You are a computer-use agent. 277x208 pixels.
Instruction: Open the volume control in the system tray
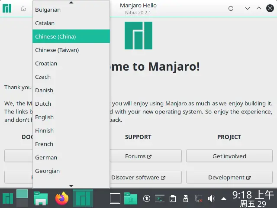pos(211,199)
